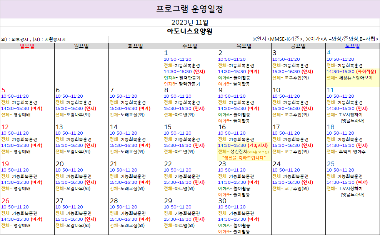Select "여가A- 놀이활동" on the 2nd

coord(234,78)
